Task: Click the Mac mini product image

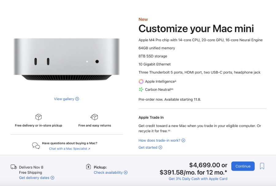Action: tap(66, 59)
